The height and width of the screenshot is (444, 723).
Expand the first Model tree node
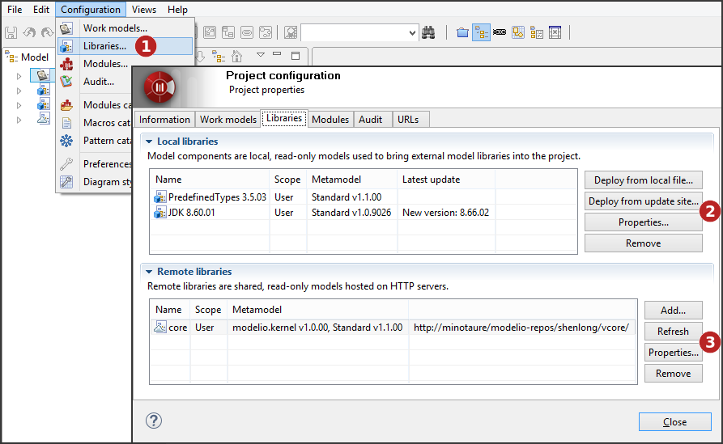19,77
